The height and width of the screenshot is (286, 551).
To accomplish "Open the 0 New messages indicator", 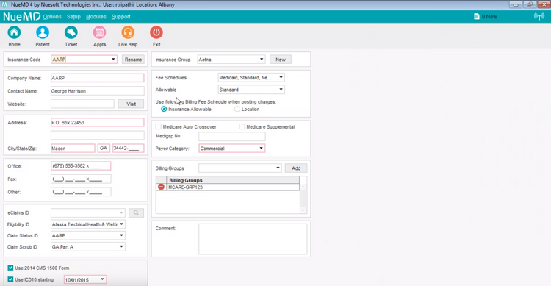I will pyautogui.click(x=486, y=16).
